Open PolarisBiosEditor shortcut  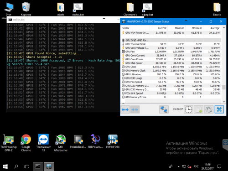[78, 141]
